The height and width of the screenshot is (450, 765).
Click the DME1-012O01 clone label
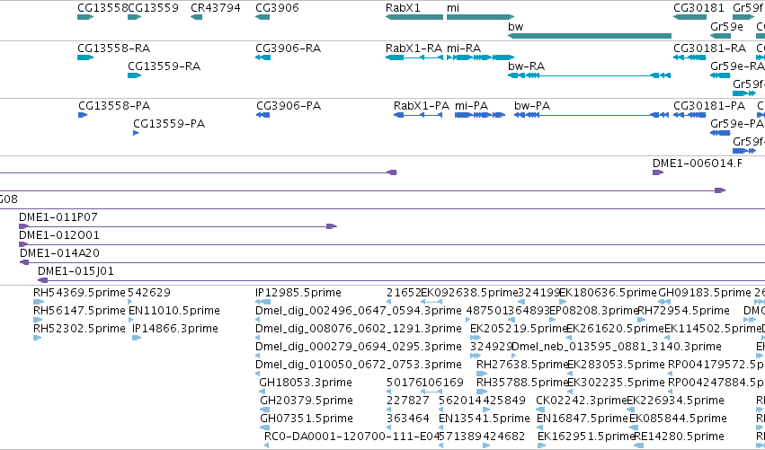click(x=59, y=235)
